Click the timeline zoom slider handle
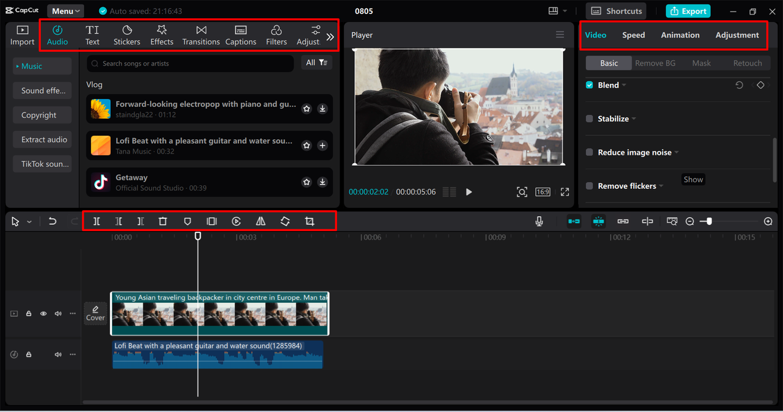Image resolution: width=783 pixels, height=412 pixels. 709,221
